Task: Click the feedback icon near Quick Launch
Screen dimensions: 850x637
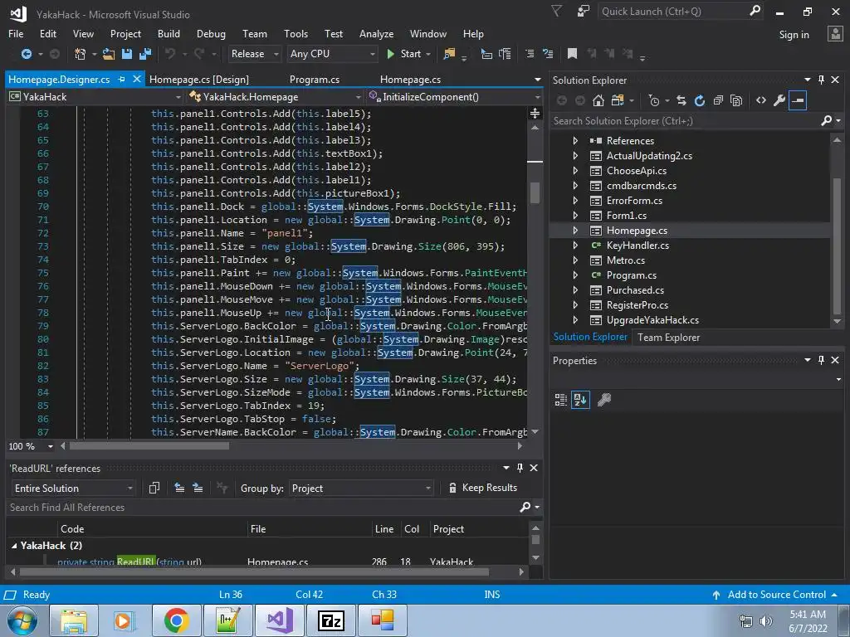Action: click(x=584, y=11)
